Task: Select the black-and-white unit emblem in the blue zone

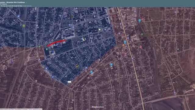Action: pyautogui.click(x=84, y=39)
